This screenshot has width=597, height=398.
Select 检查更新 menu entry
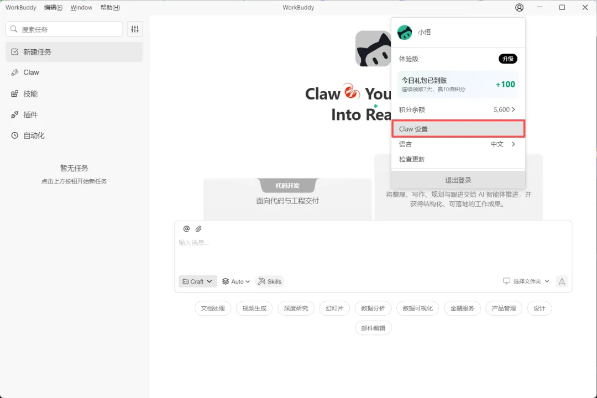pyautogui.click(x=458, y=159)
